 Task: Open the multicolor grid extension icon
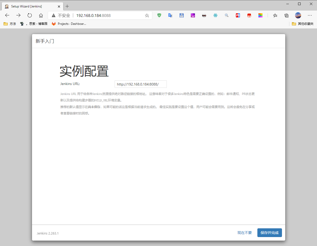[x=260, y=15]
